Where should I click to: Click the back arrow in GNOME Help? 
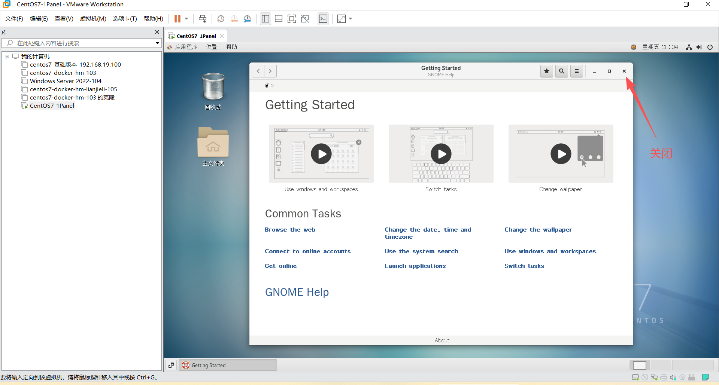258,71
